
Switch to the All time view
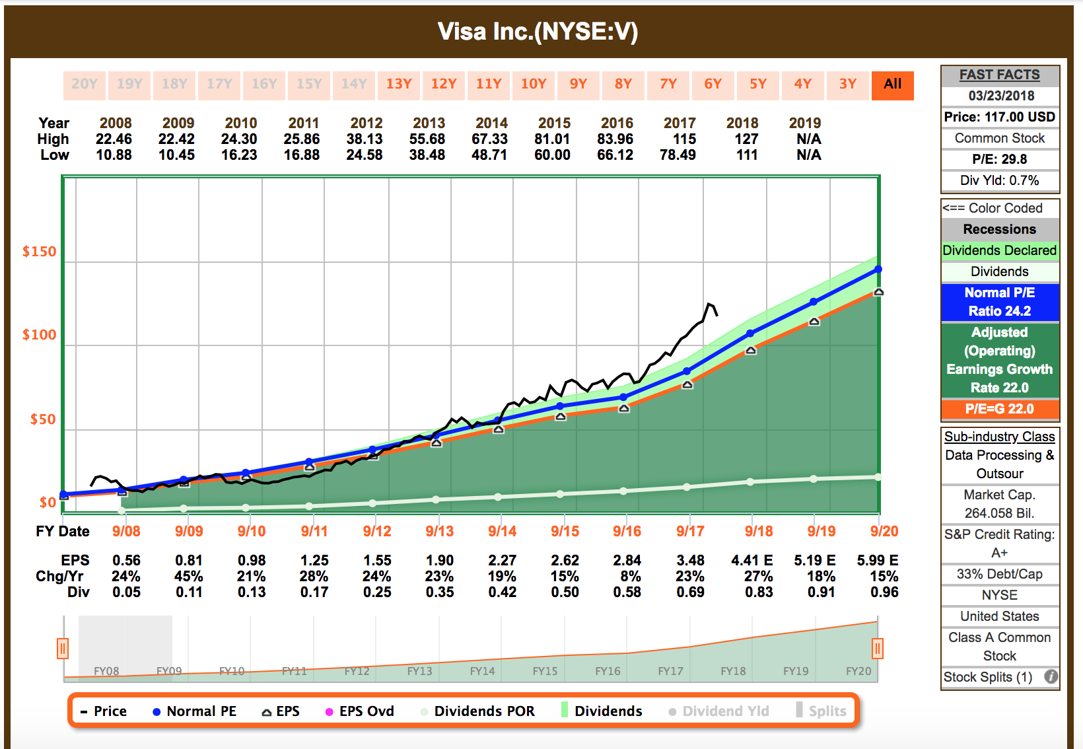(x=893, y=85)
